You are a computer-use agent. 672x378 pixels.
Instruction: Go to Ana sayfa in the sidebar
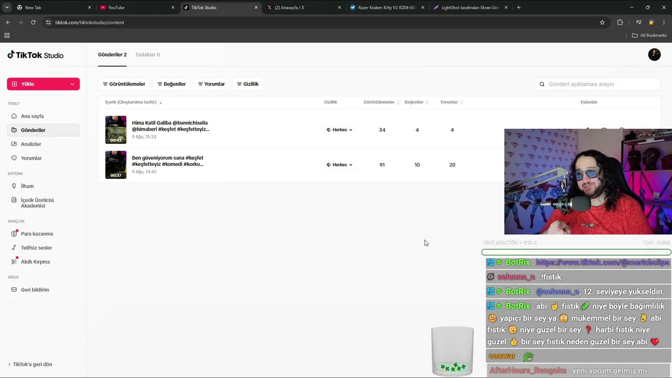pyautogui.click(x=43, y=116)
